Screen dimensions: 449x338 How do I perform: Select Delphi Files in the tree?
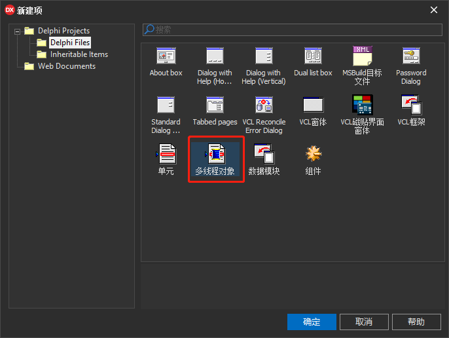click(x=70, y=43)
